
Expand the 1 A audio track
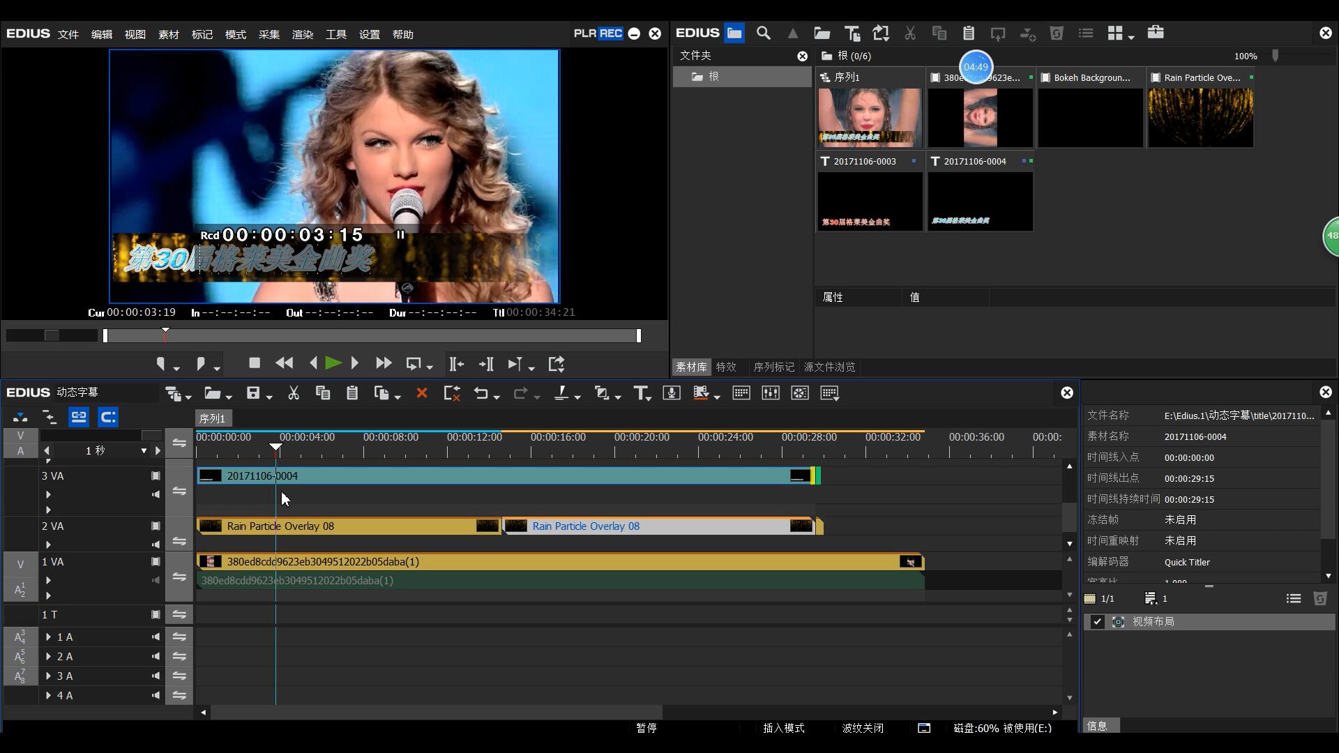pos(48,637)
